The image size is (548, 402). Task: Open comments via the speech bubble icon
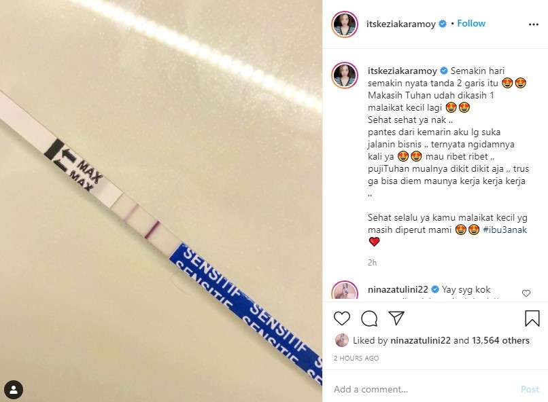pos(369,318)
